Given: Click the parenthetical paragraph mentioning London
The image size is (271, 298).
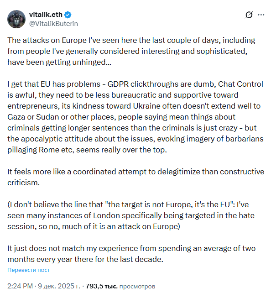Looking at the screenshot, I should 131,215.
